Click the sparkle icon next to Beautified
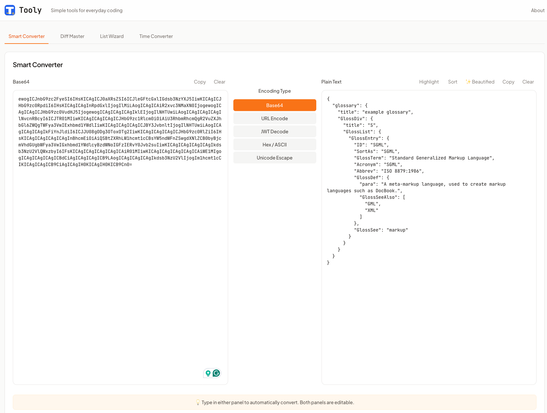 (468, 82)
